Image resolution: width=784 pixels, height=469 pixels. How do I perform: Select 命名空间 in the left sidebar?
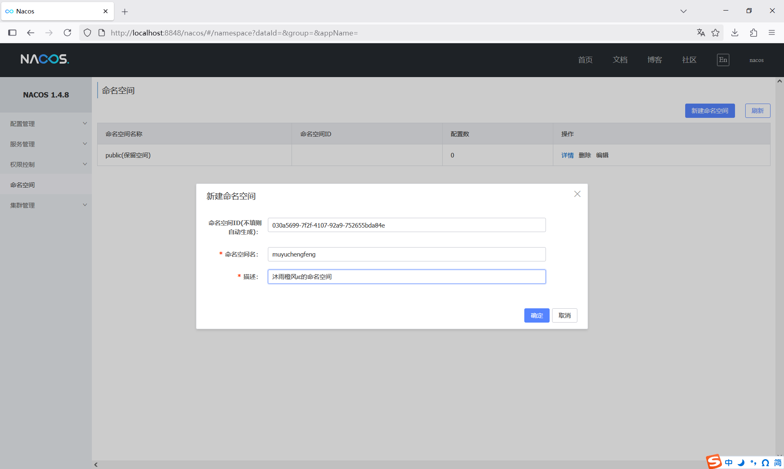point(23,185)
